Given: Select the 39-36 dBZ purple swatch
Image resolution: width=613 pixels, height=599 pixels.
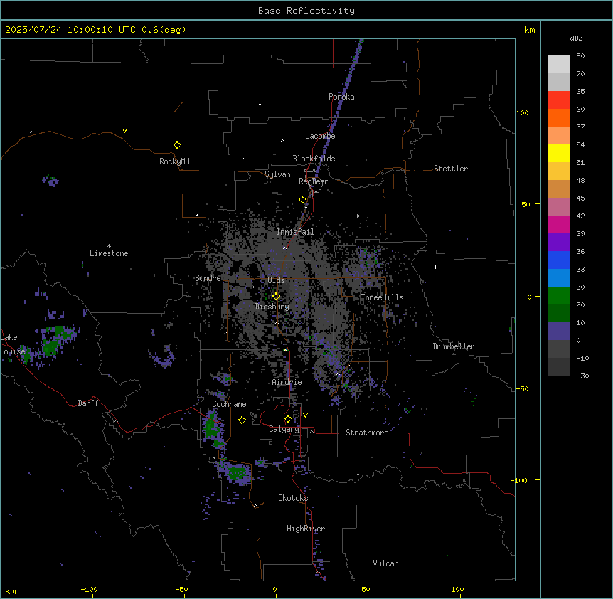Looking at the screenshot, I should click(559, 243).
